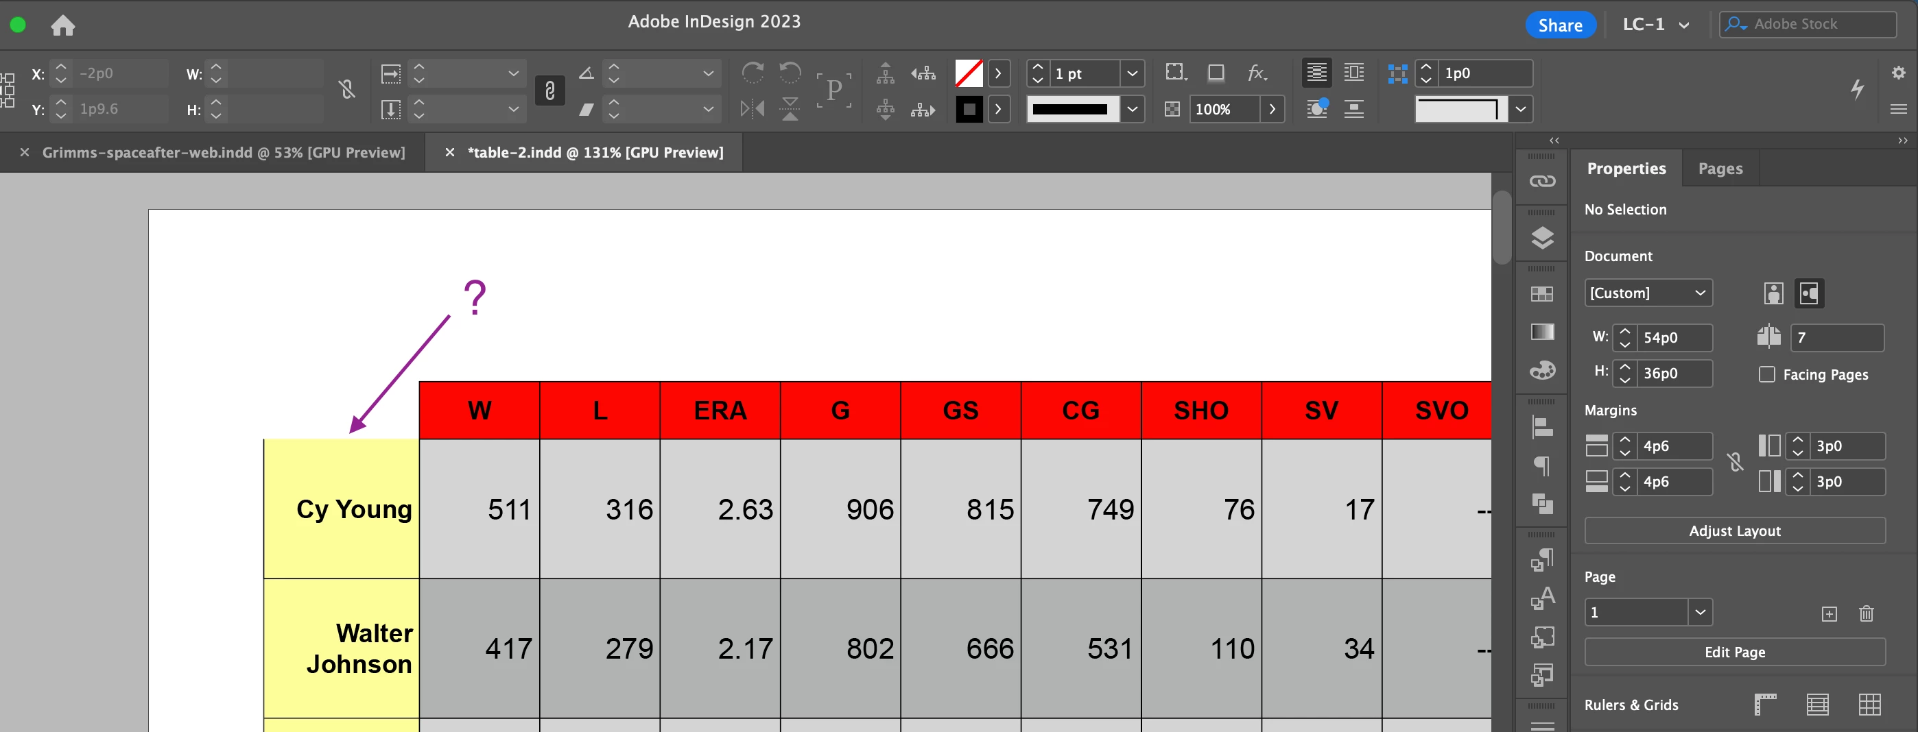
Task: Close the Grimms-spaceafter-web.indd tab
Action: tap(25, 152)
